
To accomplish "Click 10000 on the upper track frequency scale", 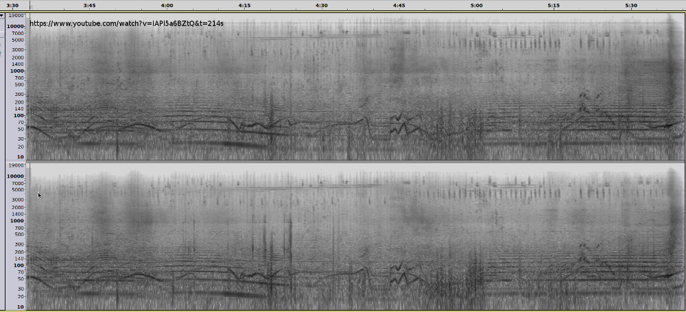I will click(16, 26).
